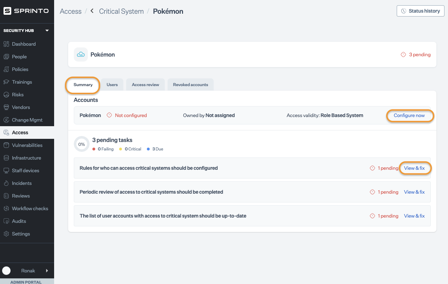Go back using the breadcrumb chevron
The image size is (448, 284).
click(92, 11)
